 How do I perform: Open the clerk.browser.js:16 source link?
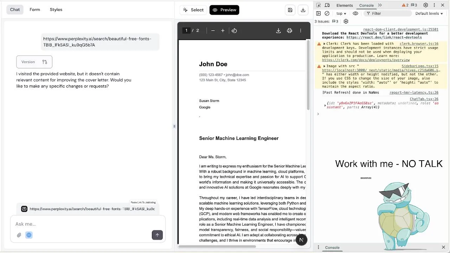[419, 44]
